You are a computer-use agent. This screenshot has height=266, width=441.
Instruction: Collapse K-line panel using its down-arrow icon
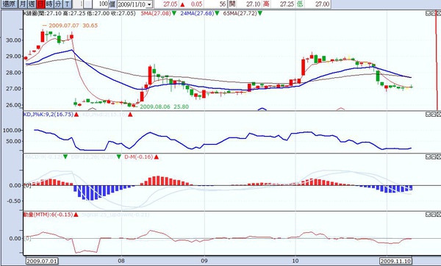[x=428, y=13]
